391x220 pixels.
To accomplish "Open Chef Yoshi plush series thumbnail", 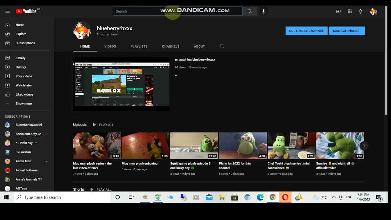I will [291, 146].
